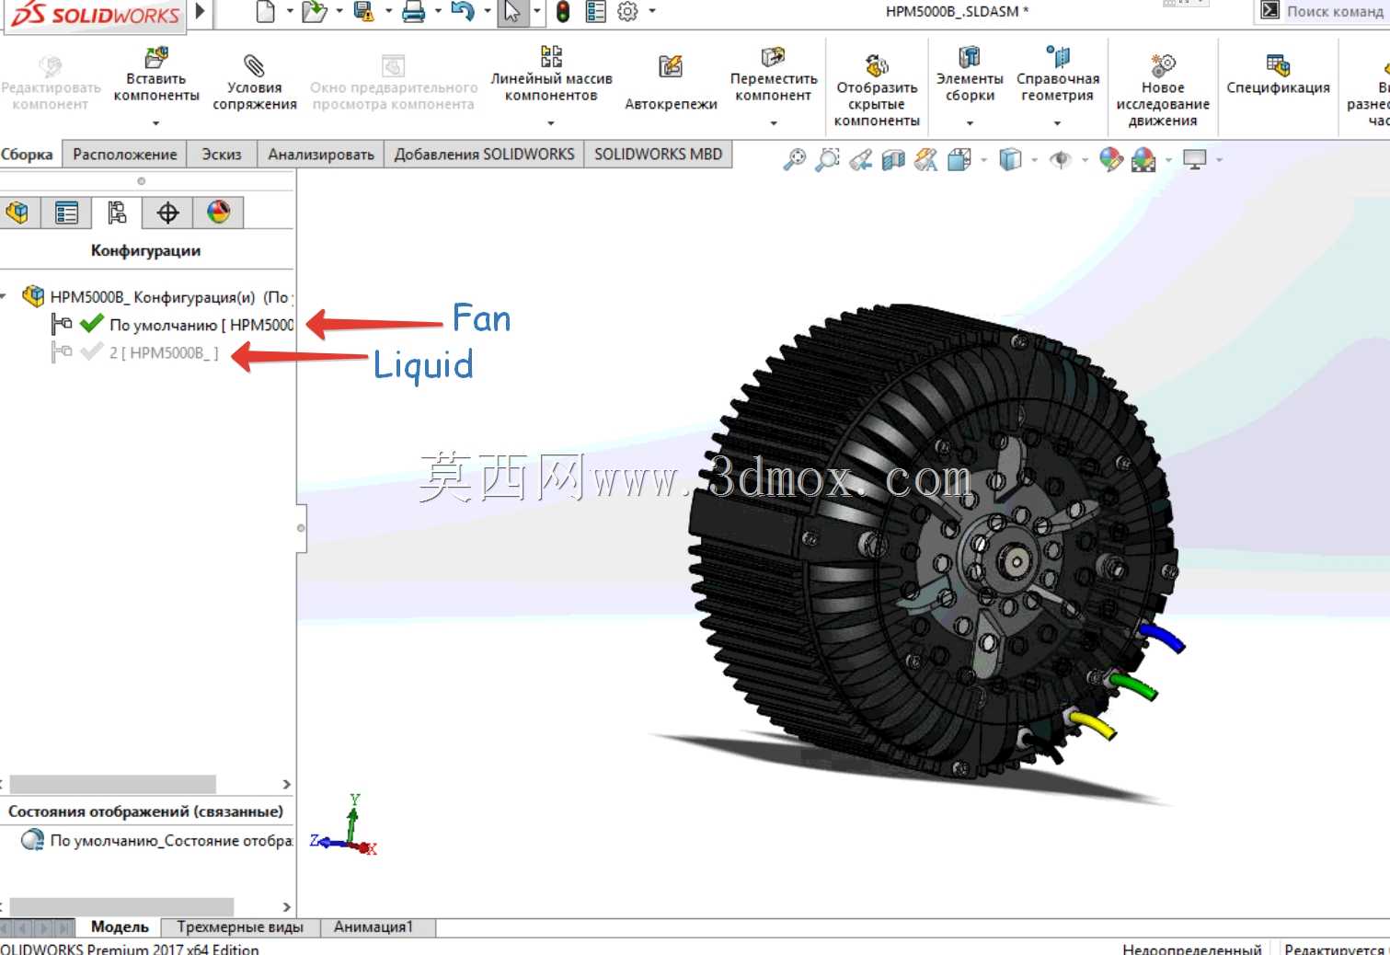This screenshot has width=1390, height=955.
Task: Open Справочная геометрия dropdown
Action: pyautogui.click(x=1057, y=123)
